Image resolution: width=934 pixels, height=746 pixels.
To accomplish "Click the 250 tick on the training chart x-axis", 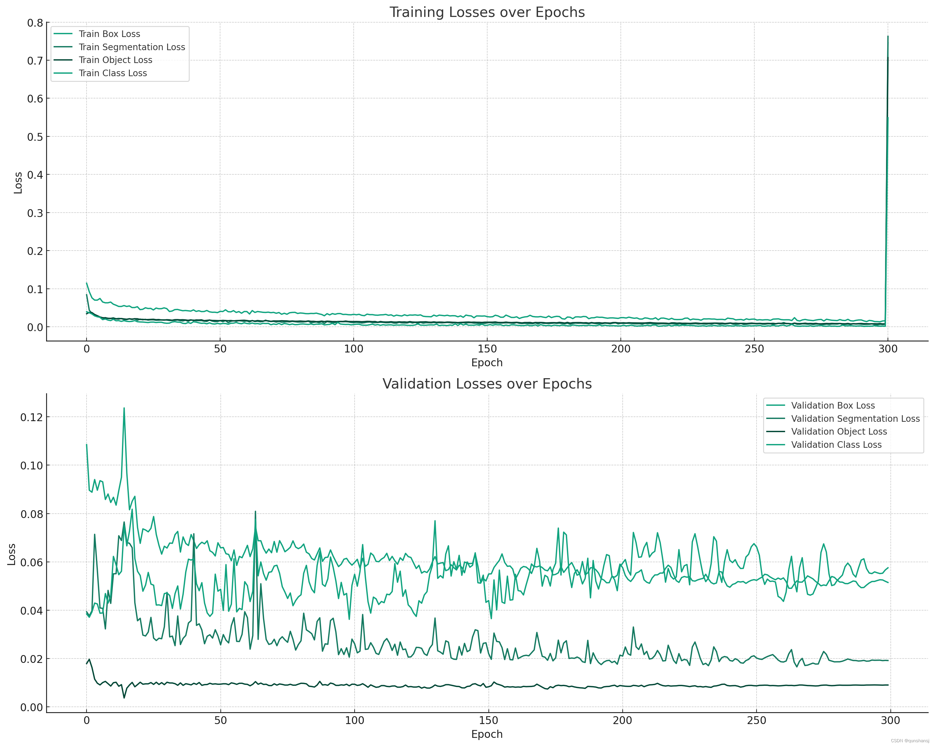I will 754,349.
